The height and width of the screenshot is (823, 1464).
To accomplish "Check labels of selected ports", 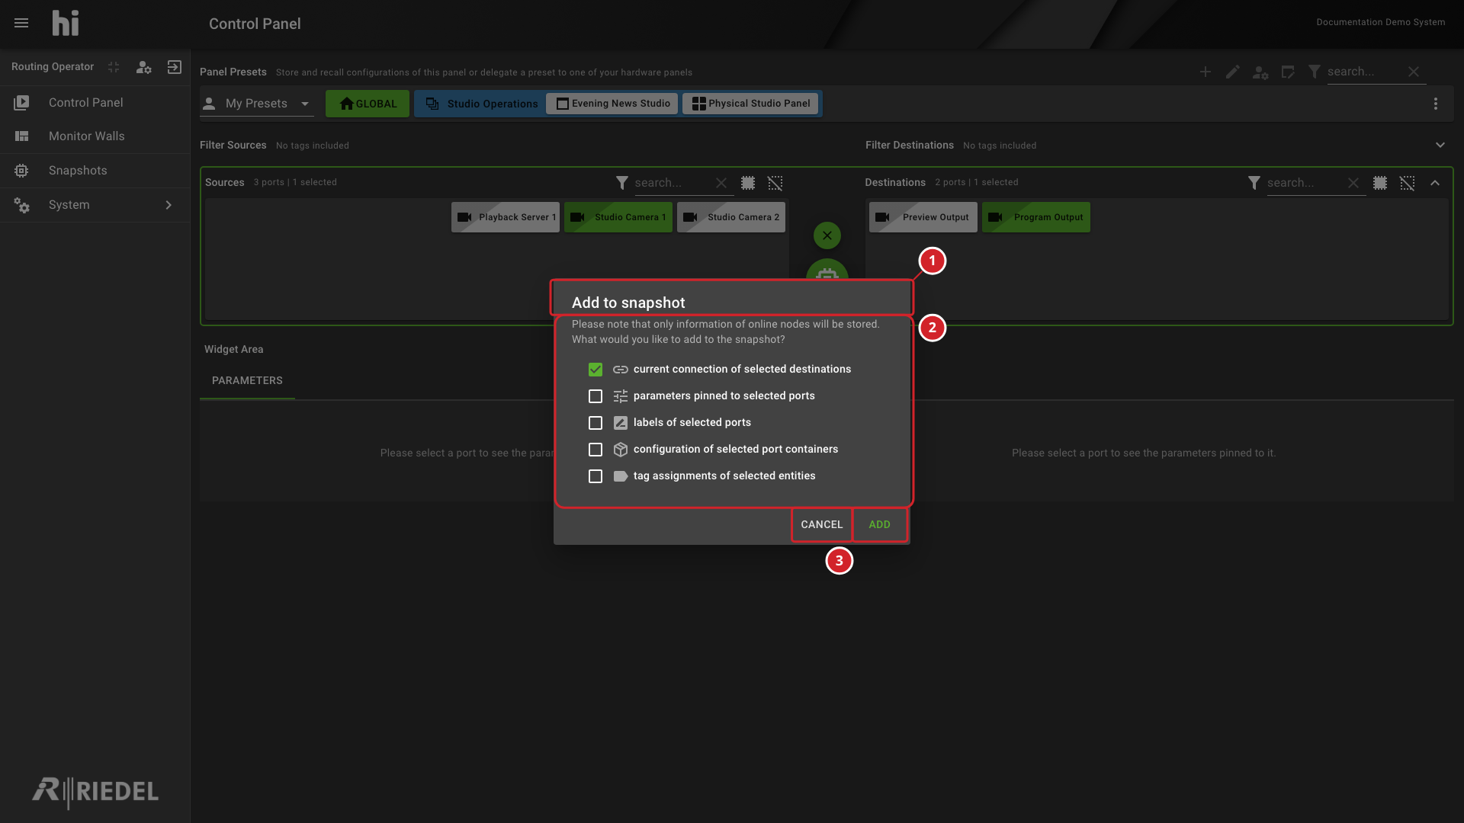I will [596, 423].
